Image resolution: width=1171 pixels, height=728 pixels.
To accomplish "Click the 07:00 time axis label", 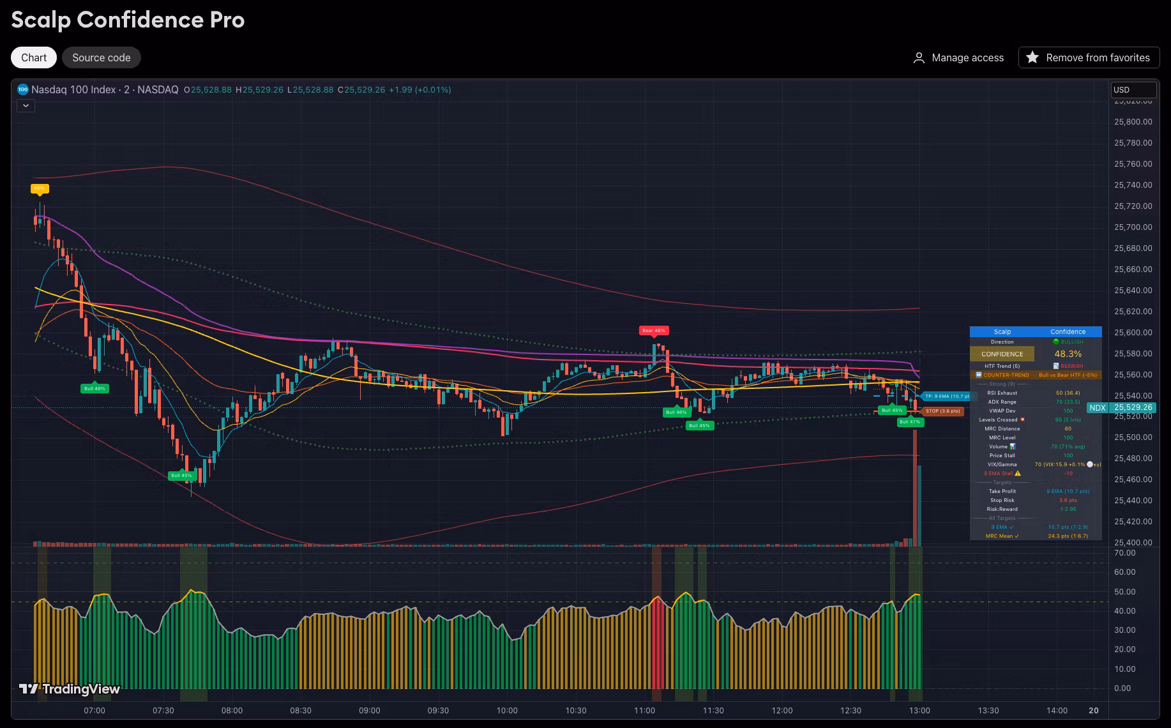I will click(x=94, y=710).
